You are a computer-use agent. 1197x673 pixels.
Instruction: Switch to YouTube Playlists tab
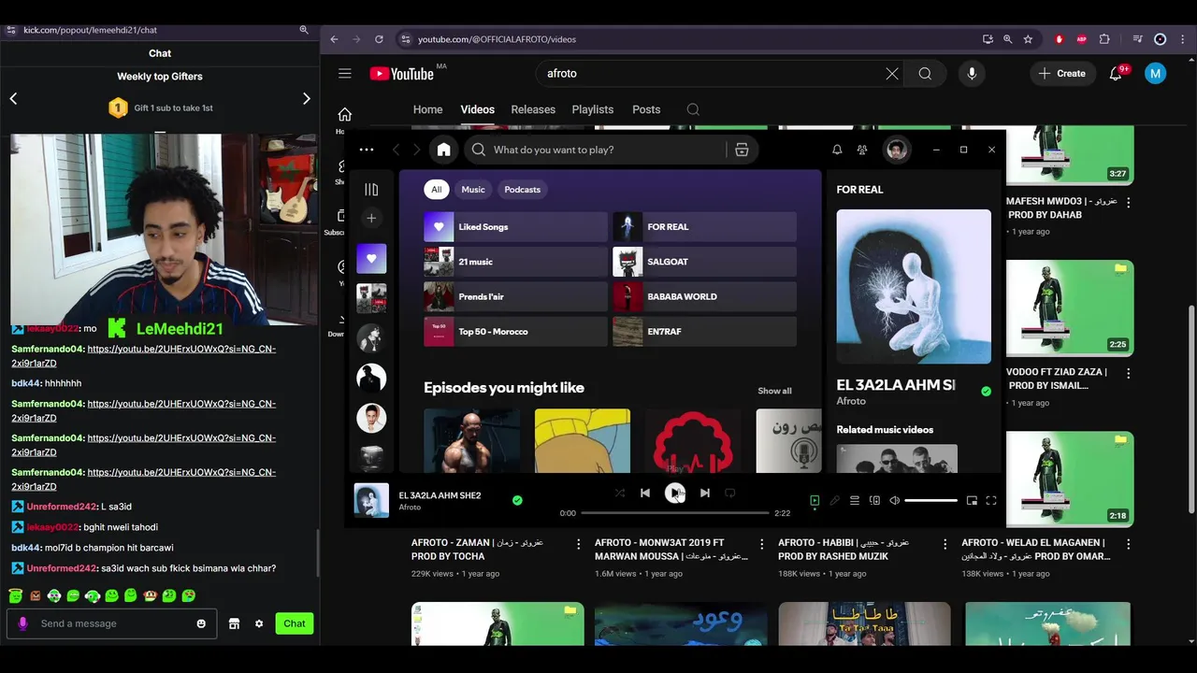pyautogui.click(x=593, y=109)
